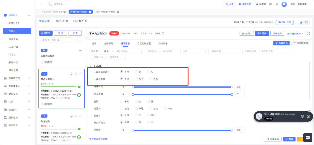The width and height of the screenshot is (314, 145).
Task: Check the 电信 carrier checkbox
Action: [122, 108]
